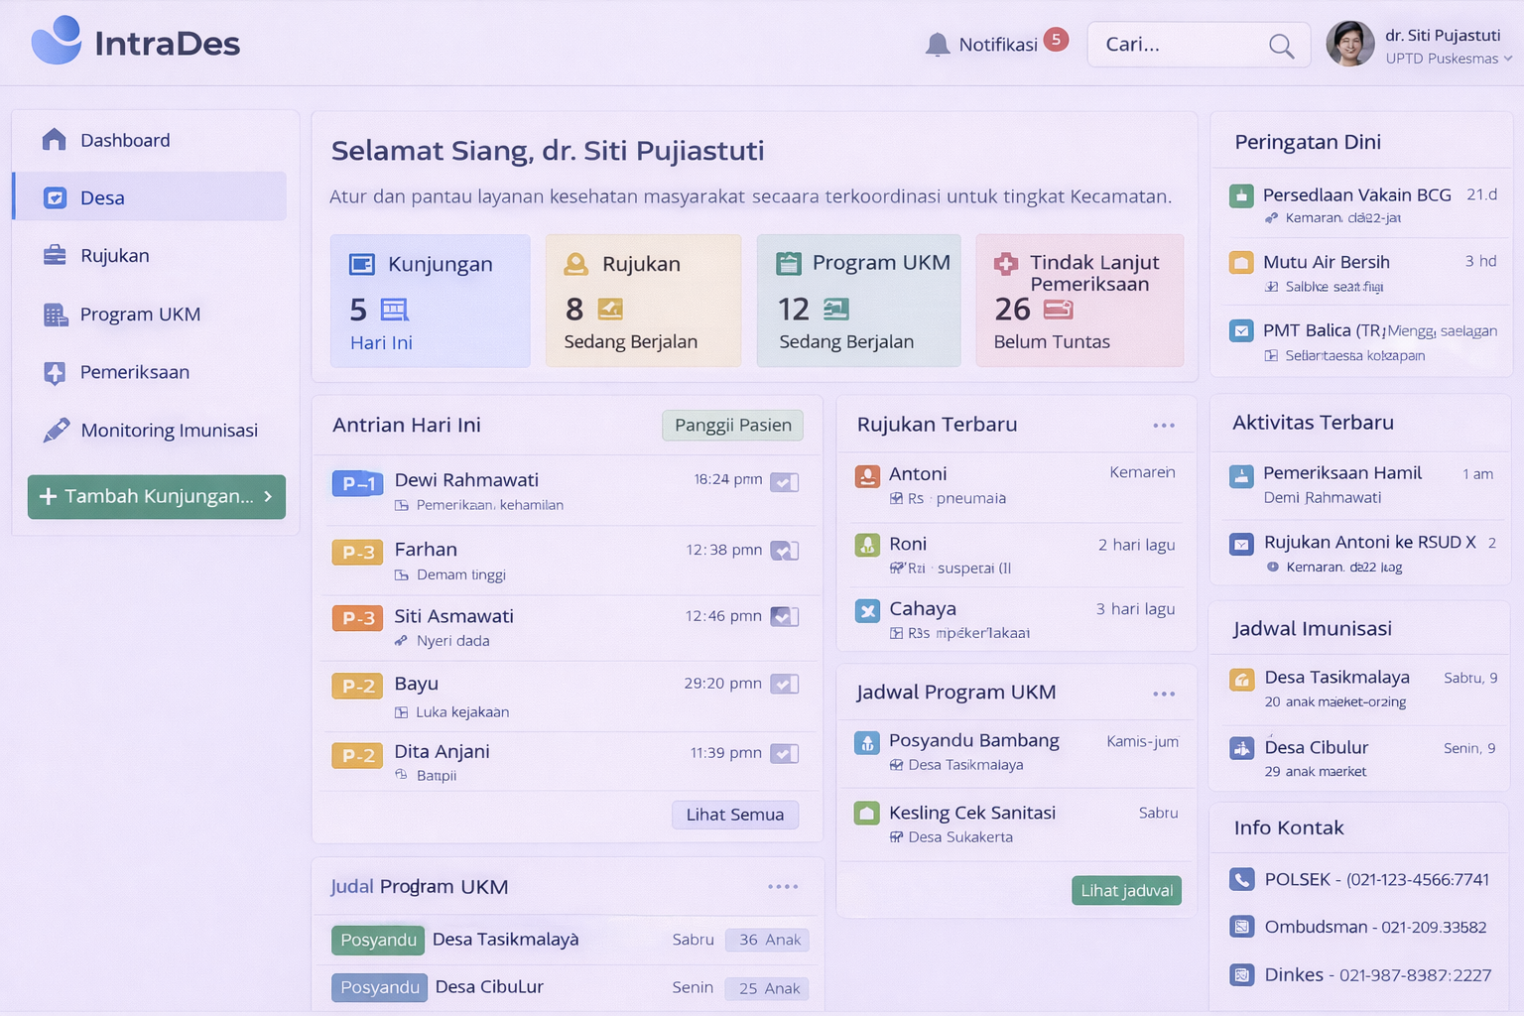1524x1016 pixels.
Task: Click the Tambah Kunjungan button
Action: (157, 496)
